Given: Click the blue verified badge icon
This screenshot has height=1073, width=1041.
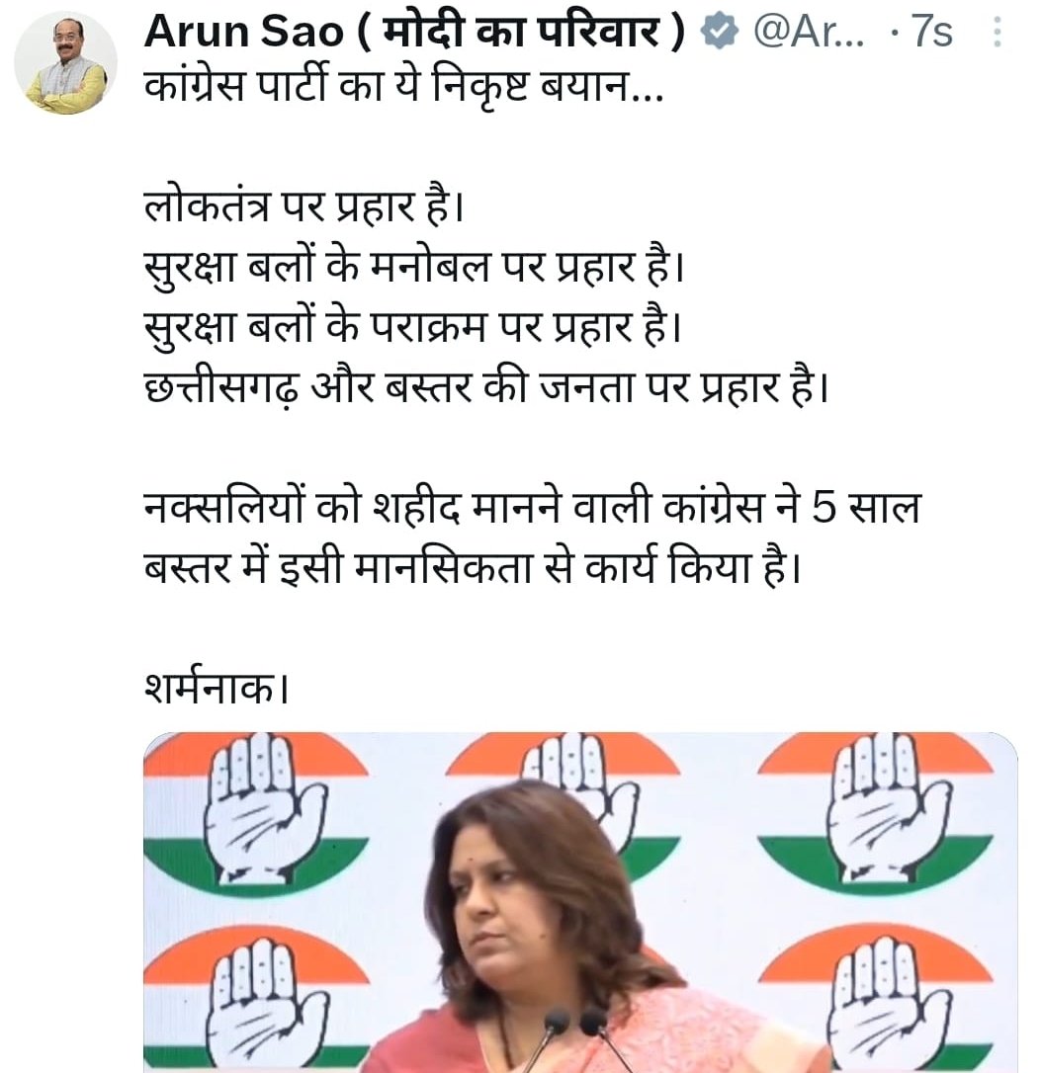Looking at the screenshot, I should click(x=719, y=32).
